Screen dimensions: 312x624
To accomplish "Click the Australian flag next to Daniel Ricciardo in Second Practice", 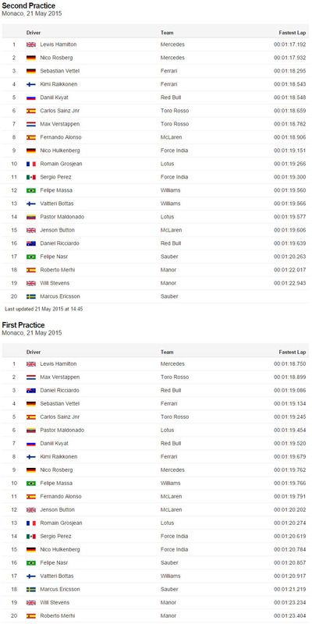I will (x=31, y=243).
